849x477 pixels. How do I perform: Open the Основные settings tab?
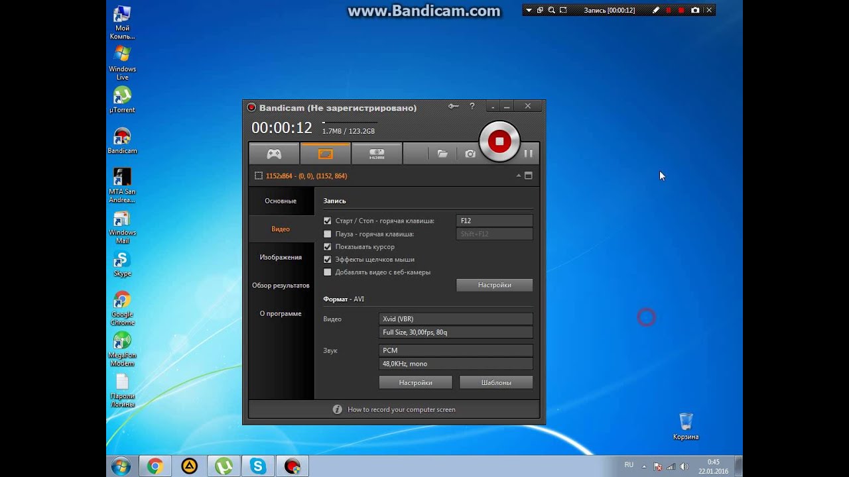point(281,201)
